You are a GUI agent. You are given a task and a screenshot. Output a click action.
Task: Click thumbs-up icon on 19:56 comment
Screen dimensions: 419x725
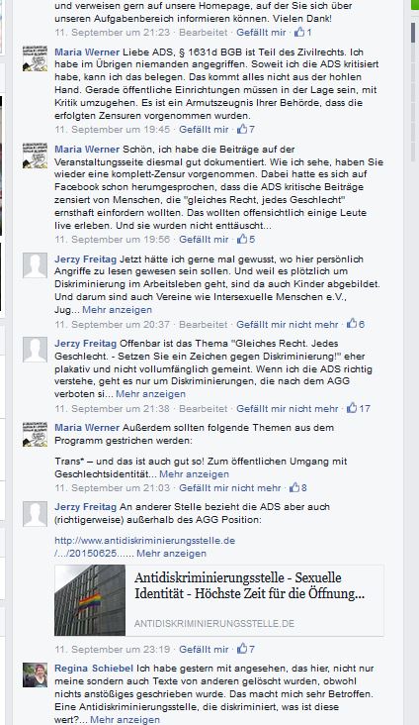[x=242, y=239]
